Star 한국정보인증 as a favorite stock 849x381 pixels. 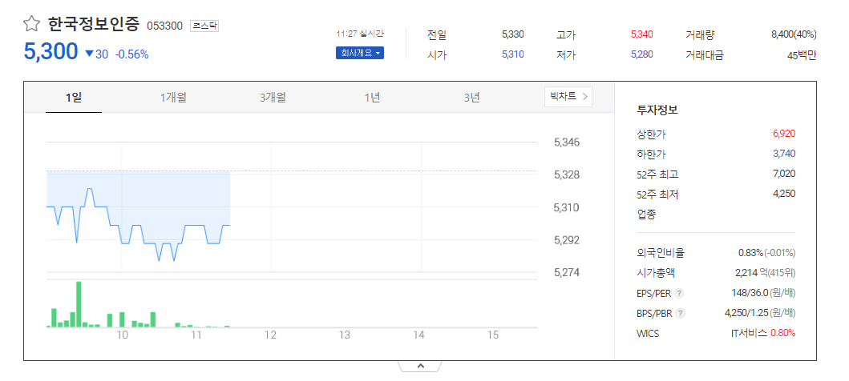tap(32, 24)
